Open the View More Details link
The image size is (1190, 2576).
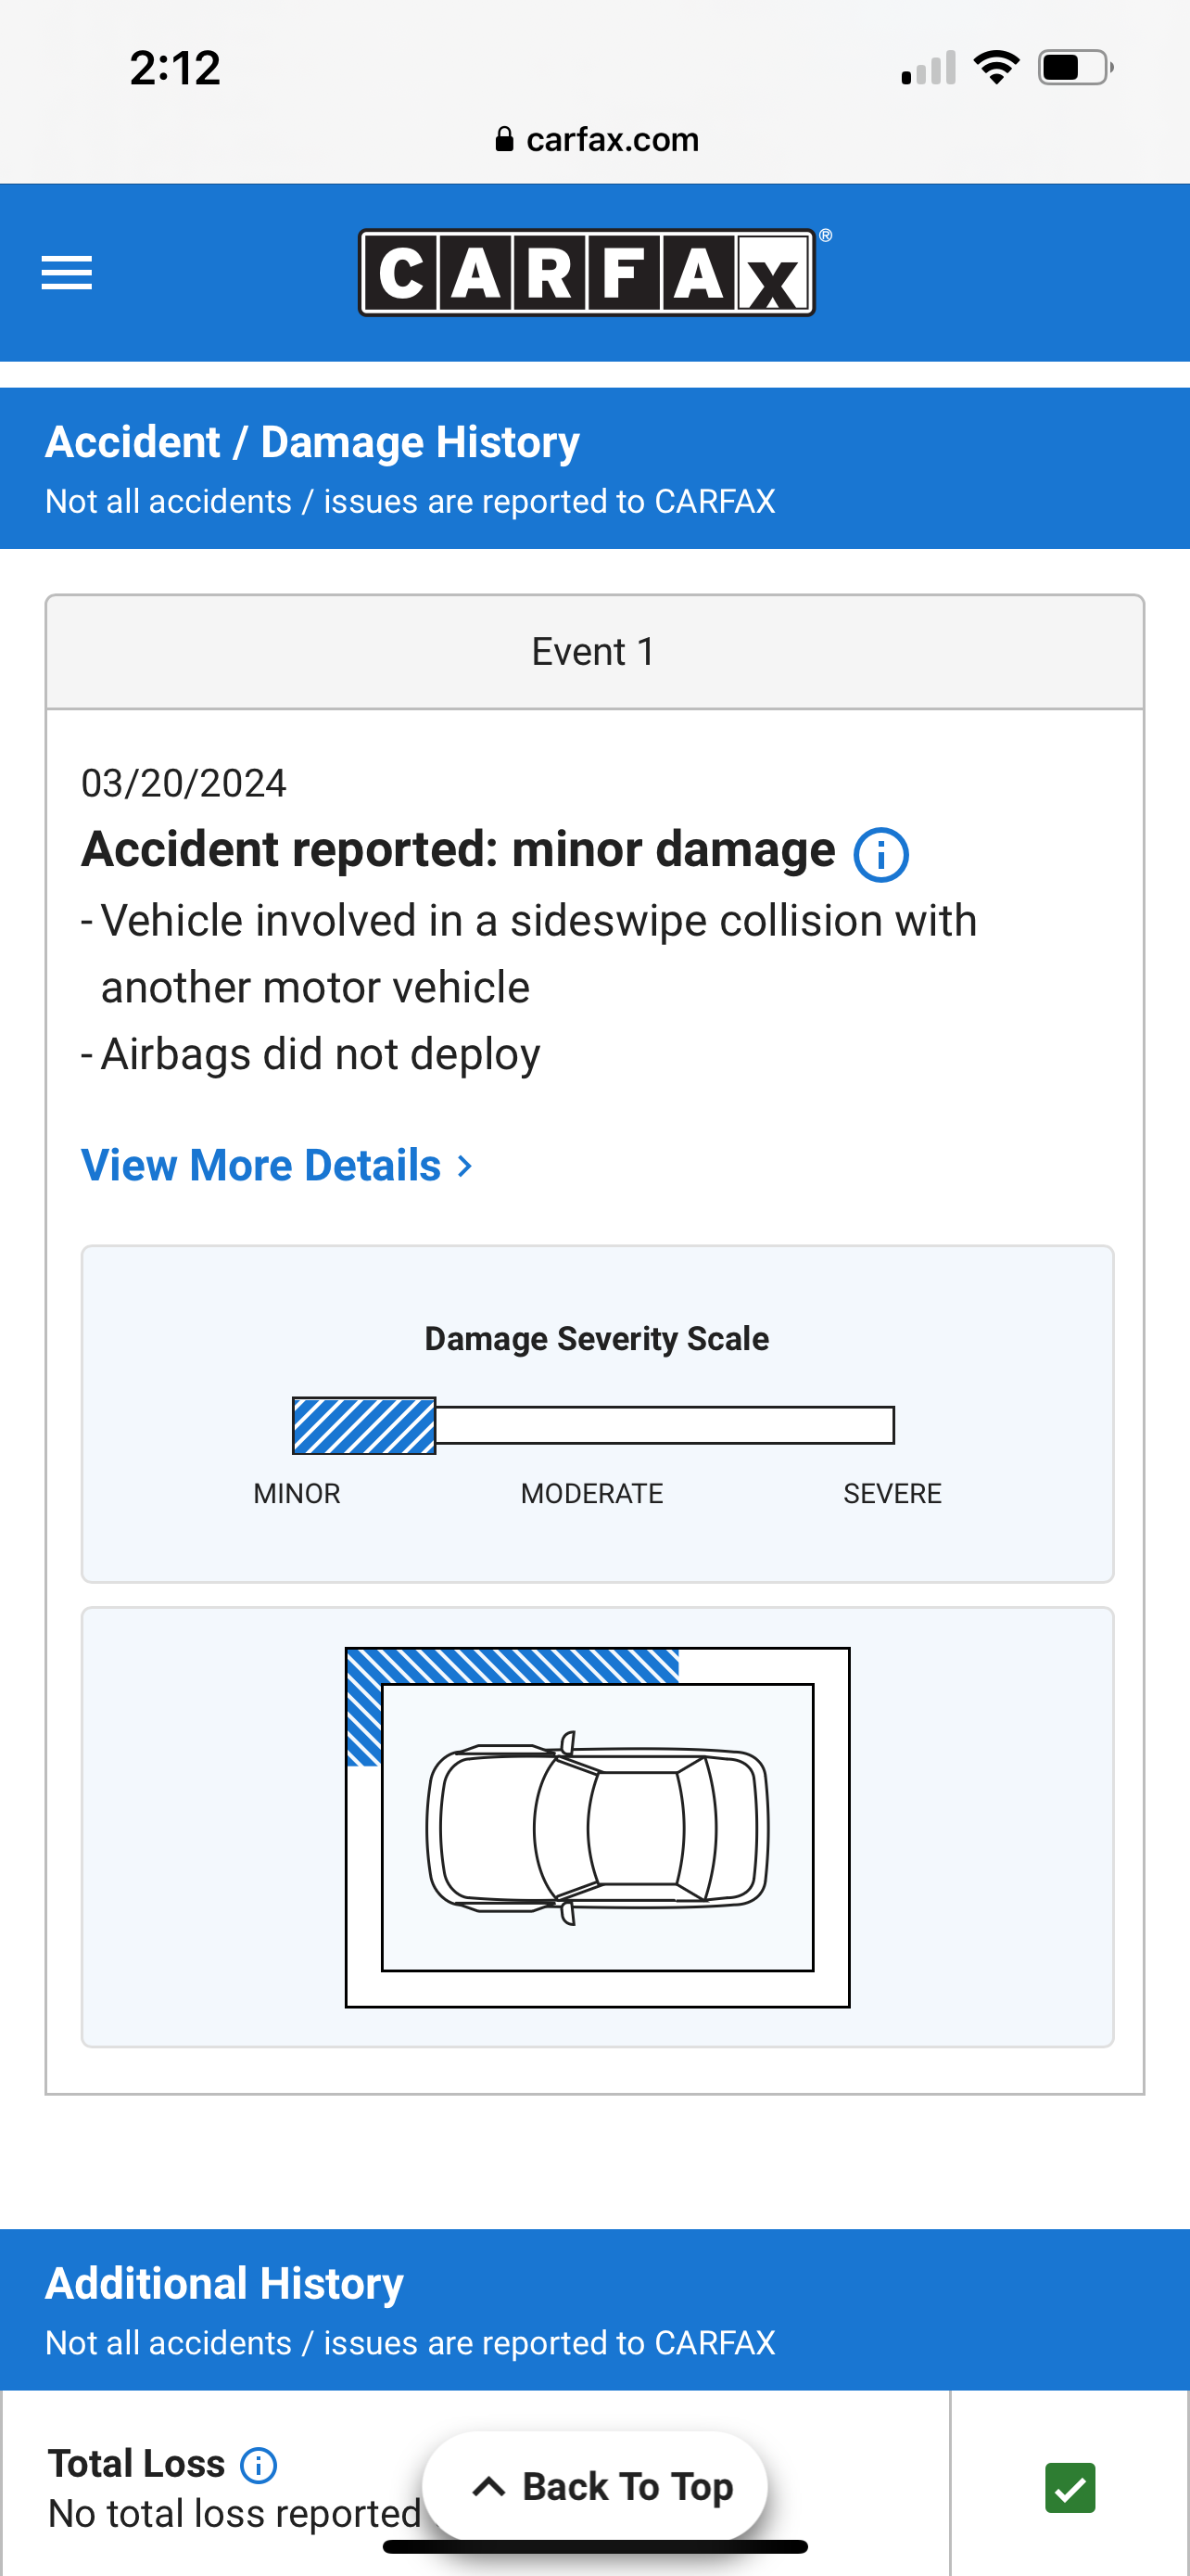[277, 1165]
